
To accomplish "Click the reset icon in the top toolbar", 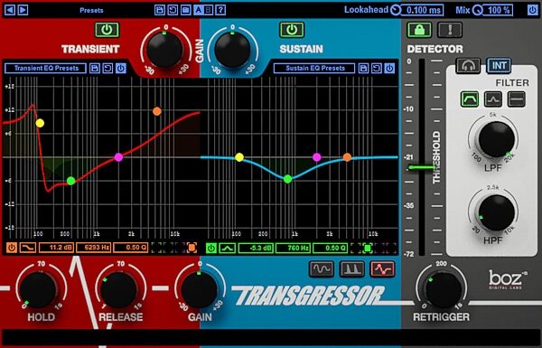I will 173,10.
